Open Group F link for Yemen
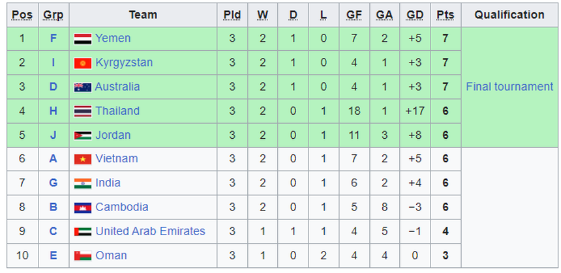 click(53, 38)
